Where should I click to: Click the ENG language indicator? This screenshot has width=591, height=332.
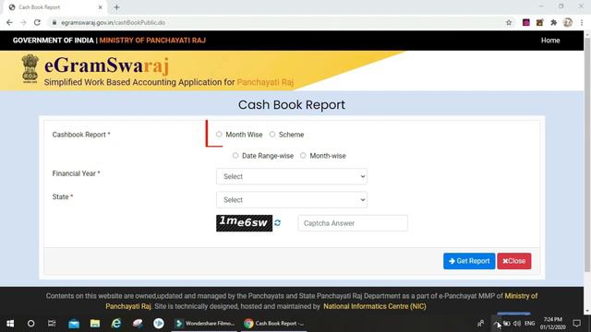tap(529, 324)
